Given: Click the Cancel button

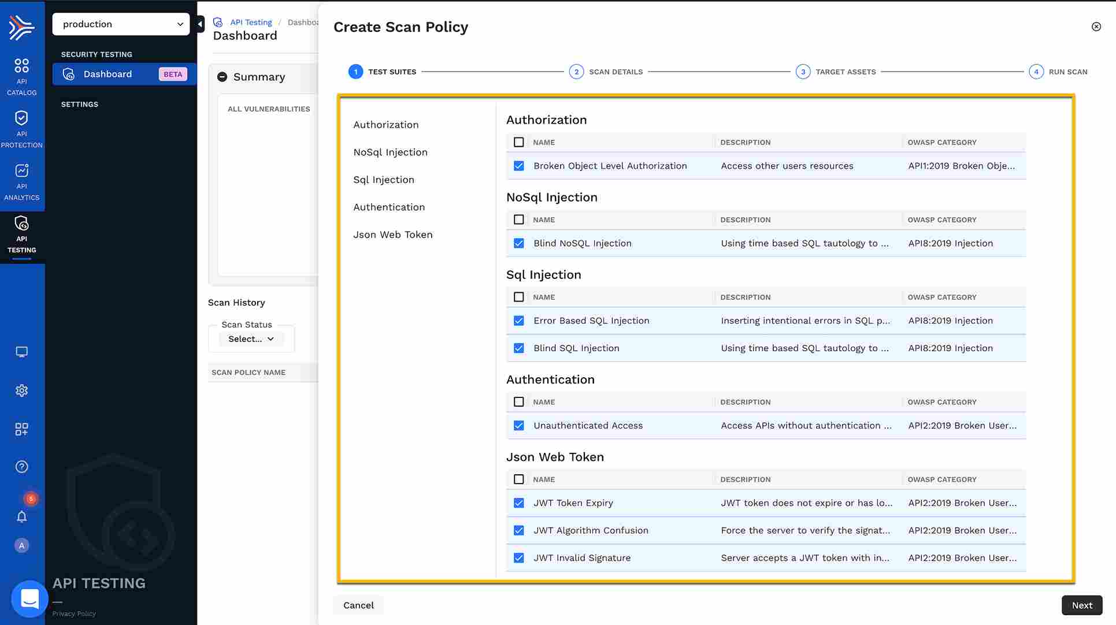Looking at the screenshot, I should click(358, 605).
